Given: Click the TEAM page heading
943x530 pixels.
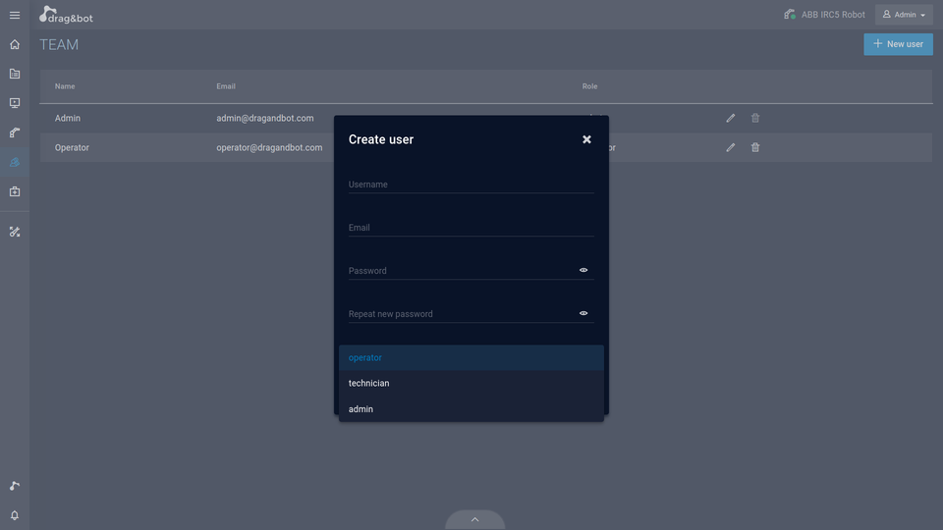Looking at the screenshot, I should [59, 45].
